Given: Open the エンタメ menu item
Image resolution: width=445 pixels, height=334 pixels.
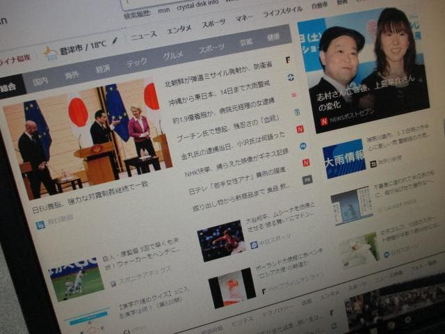Looking at the screenshot, I should pos(179,29).
